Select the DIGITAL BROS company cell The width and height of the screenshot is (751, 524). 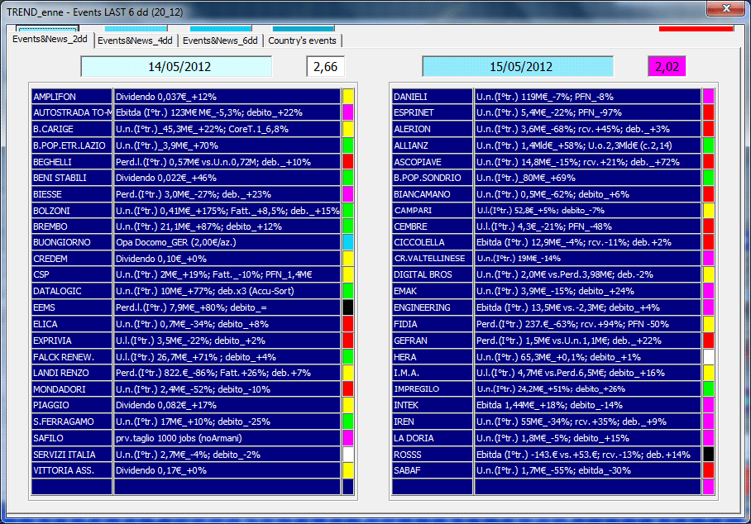click(x=432, y=274)
